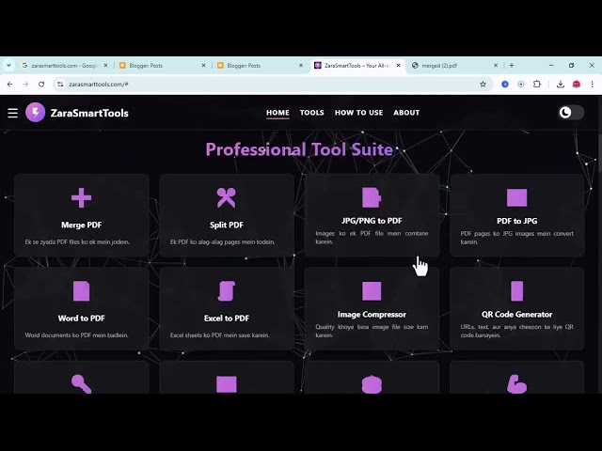Viewport: 602px width, 451px height.
Task: Go to the HOME nav item
Action: click(x=277, y=113)
